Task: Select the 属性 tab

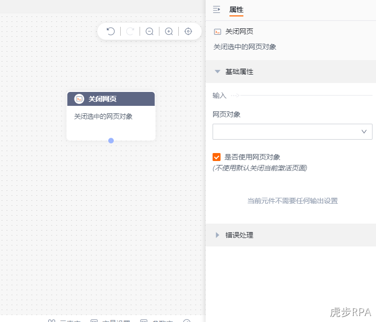Action: click(x=236, y=10)
